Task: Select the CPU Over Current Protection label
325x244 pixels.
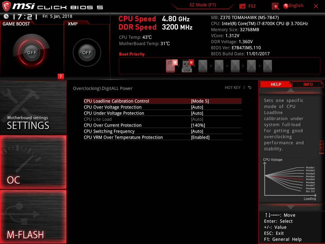Action: tap(113, 125)
